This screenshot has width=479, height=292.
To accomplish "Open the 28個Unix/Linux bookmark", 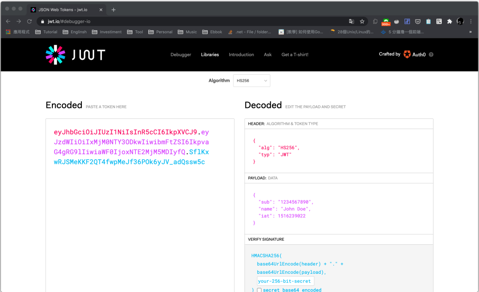I will click(352, 32).
